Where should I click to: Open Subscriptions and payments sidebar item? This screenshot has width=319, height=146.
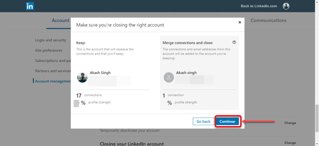[53, 61]
